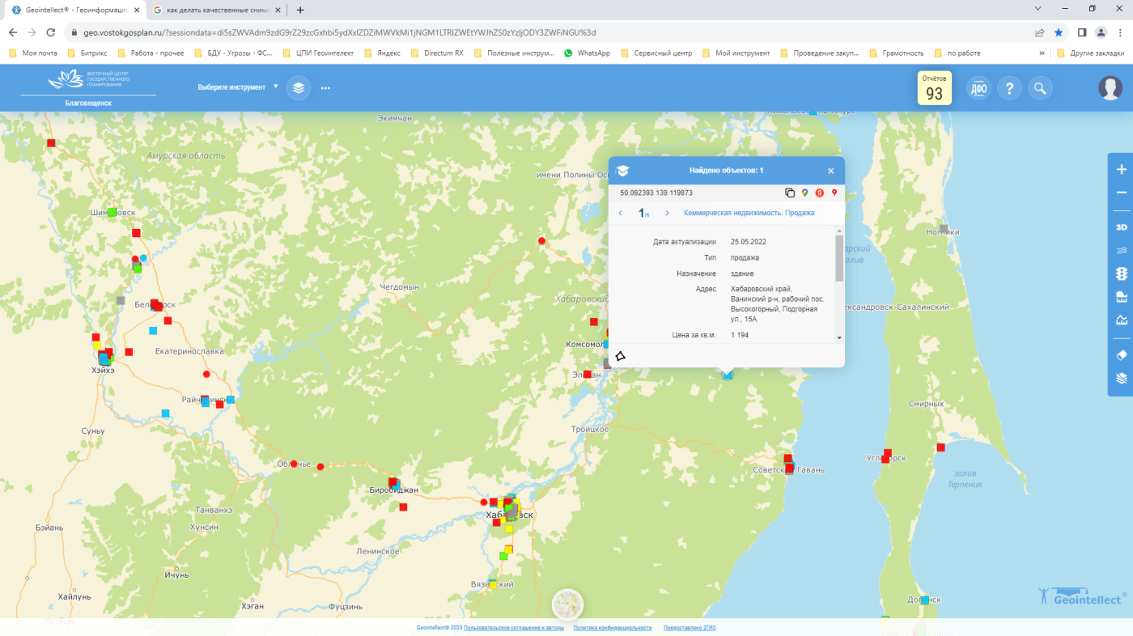Go to previous found object
Screen dimensions: 1133x636
point(621,213)
